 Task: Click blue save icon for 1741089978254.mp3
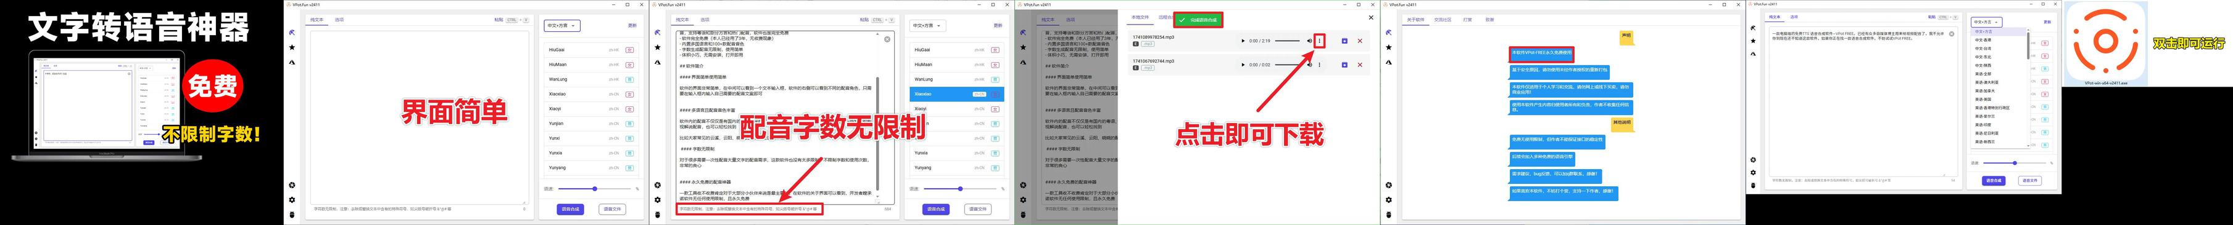pyautogui.click(x=1344, y=41)
